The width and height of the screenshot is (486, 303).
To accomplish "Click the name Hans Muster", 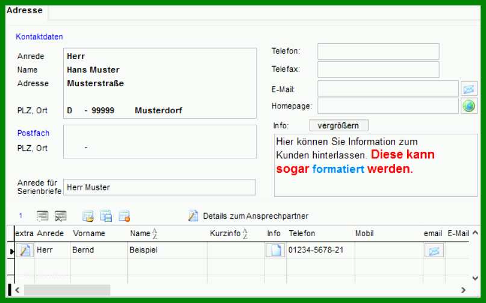I will (93, 70).
